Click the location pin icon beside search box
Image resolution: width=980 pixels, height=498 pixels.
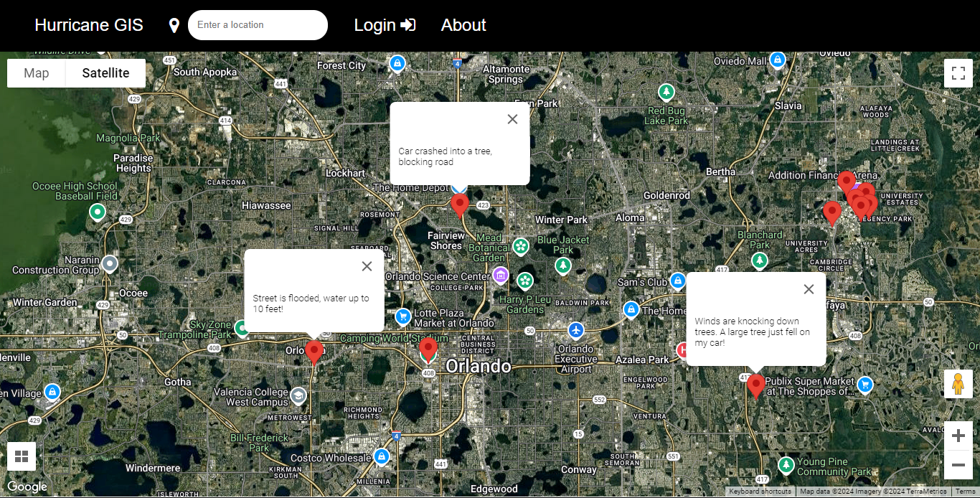(x=174, y=26)
